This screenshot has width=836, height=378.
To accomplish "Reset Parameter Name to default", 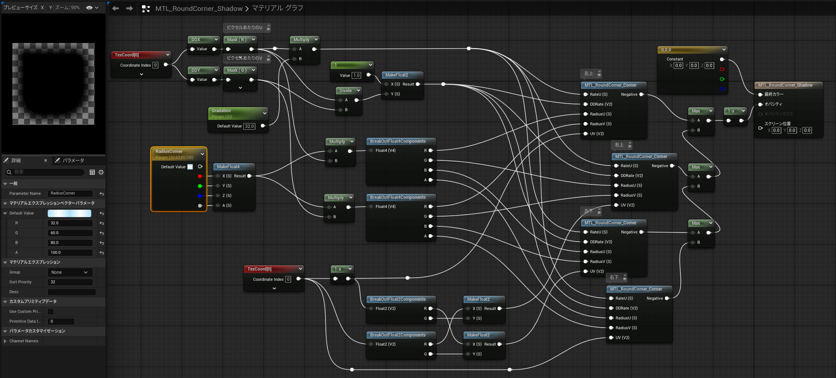I will 102,194.
